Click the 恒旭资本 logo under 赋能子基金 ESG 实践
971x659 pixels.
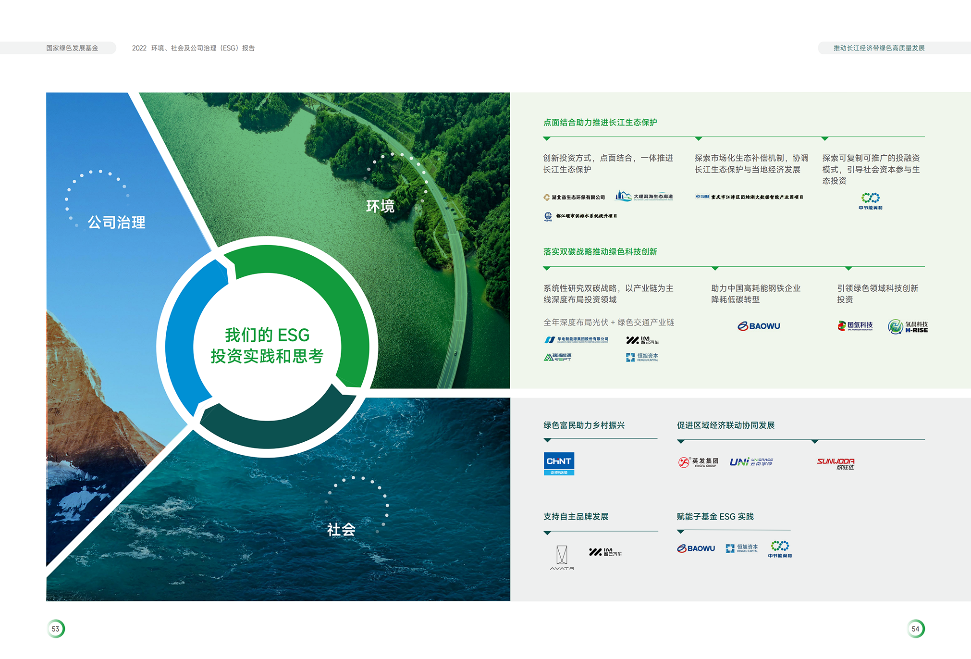742,548
